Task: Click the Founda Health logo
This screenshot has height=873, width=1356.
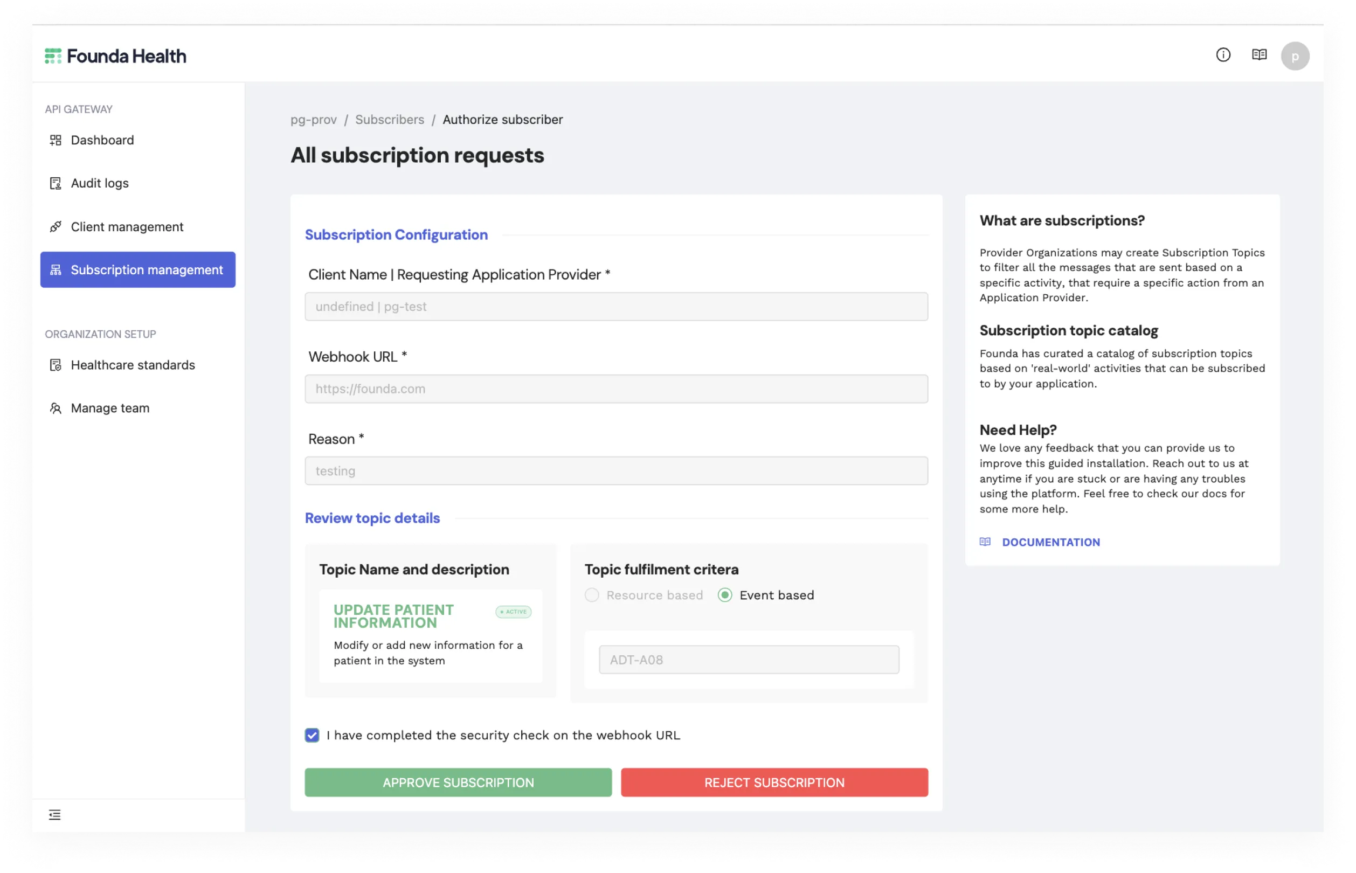Action: 115,56
